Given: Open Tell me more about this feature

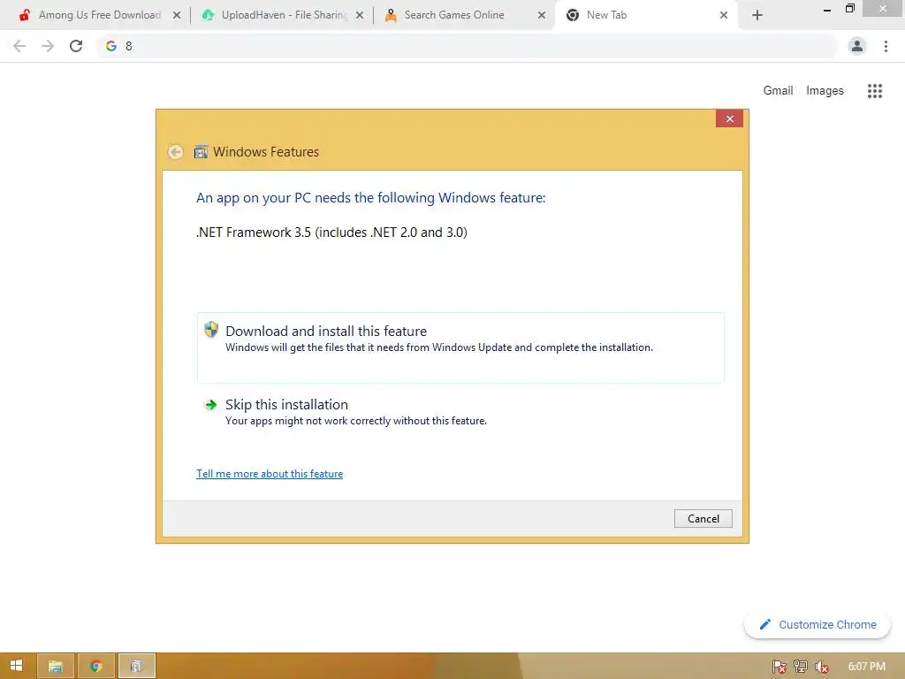Looking at the screenshot, I should (x=270, y=474).
